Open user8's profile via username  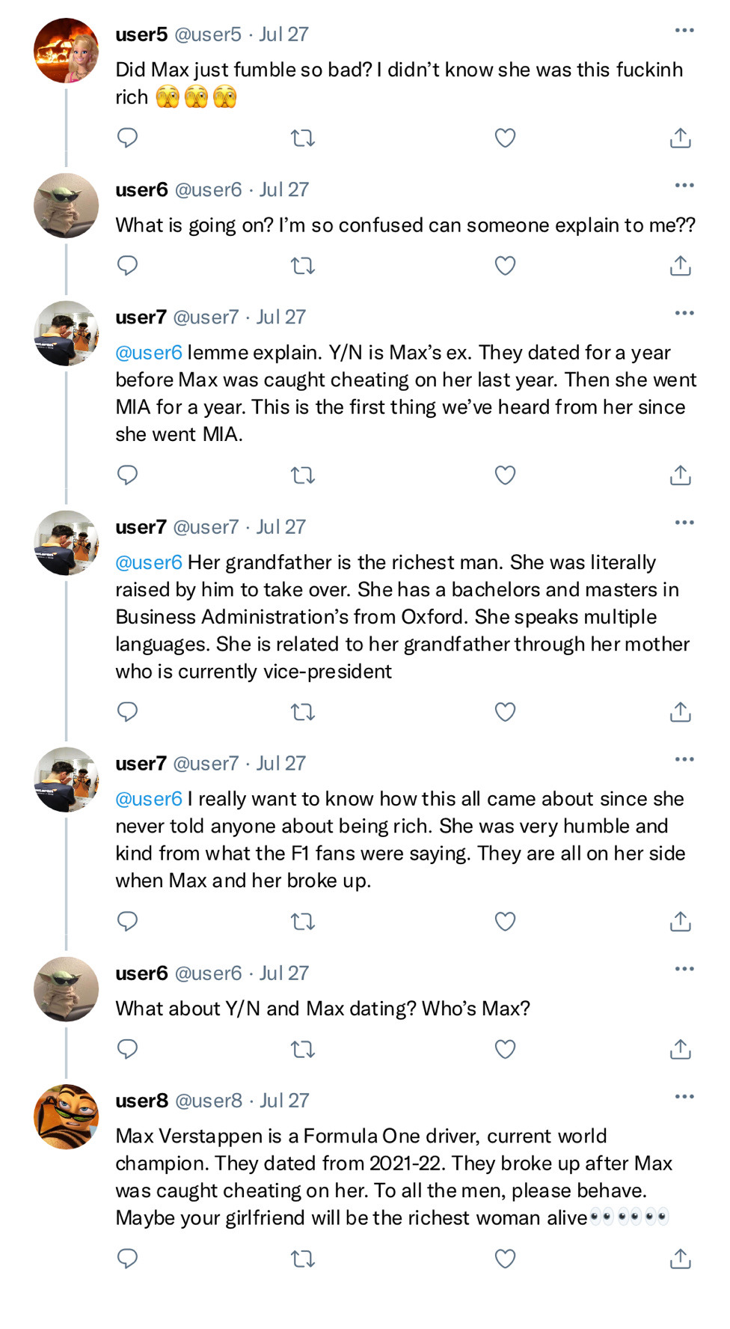[x=141, y=1101]
